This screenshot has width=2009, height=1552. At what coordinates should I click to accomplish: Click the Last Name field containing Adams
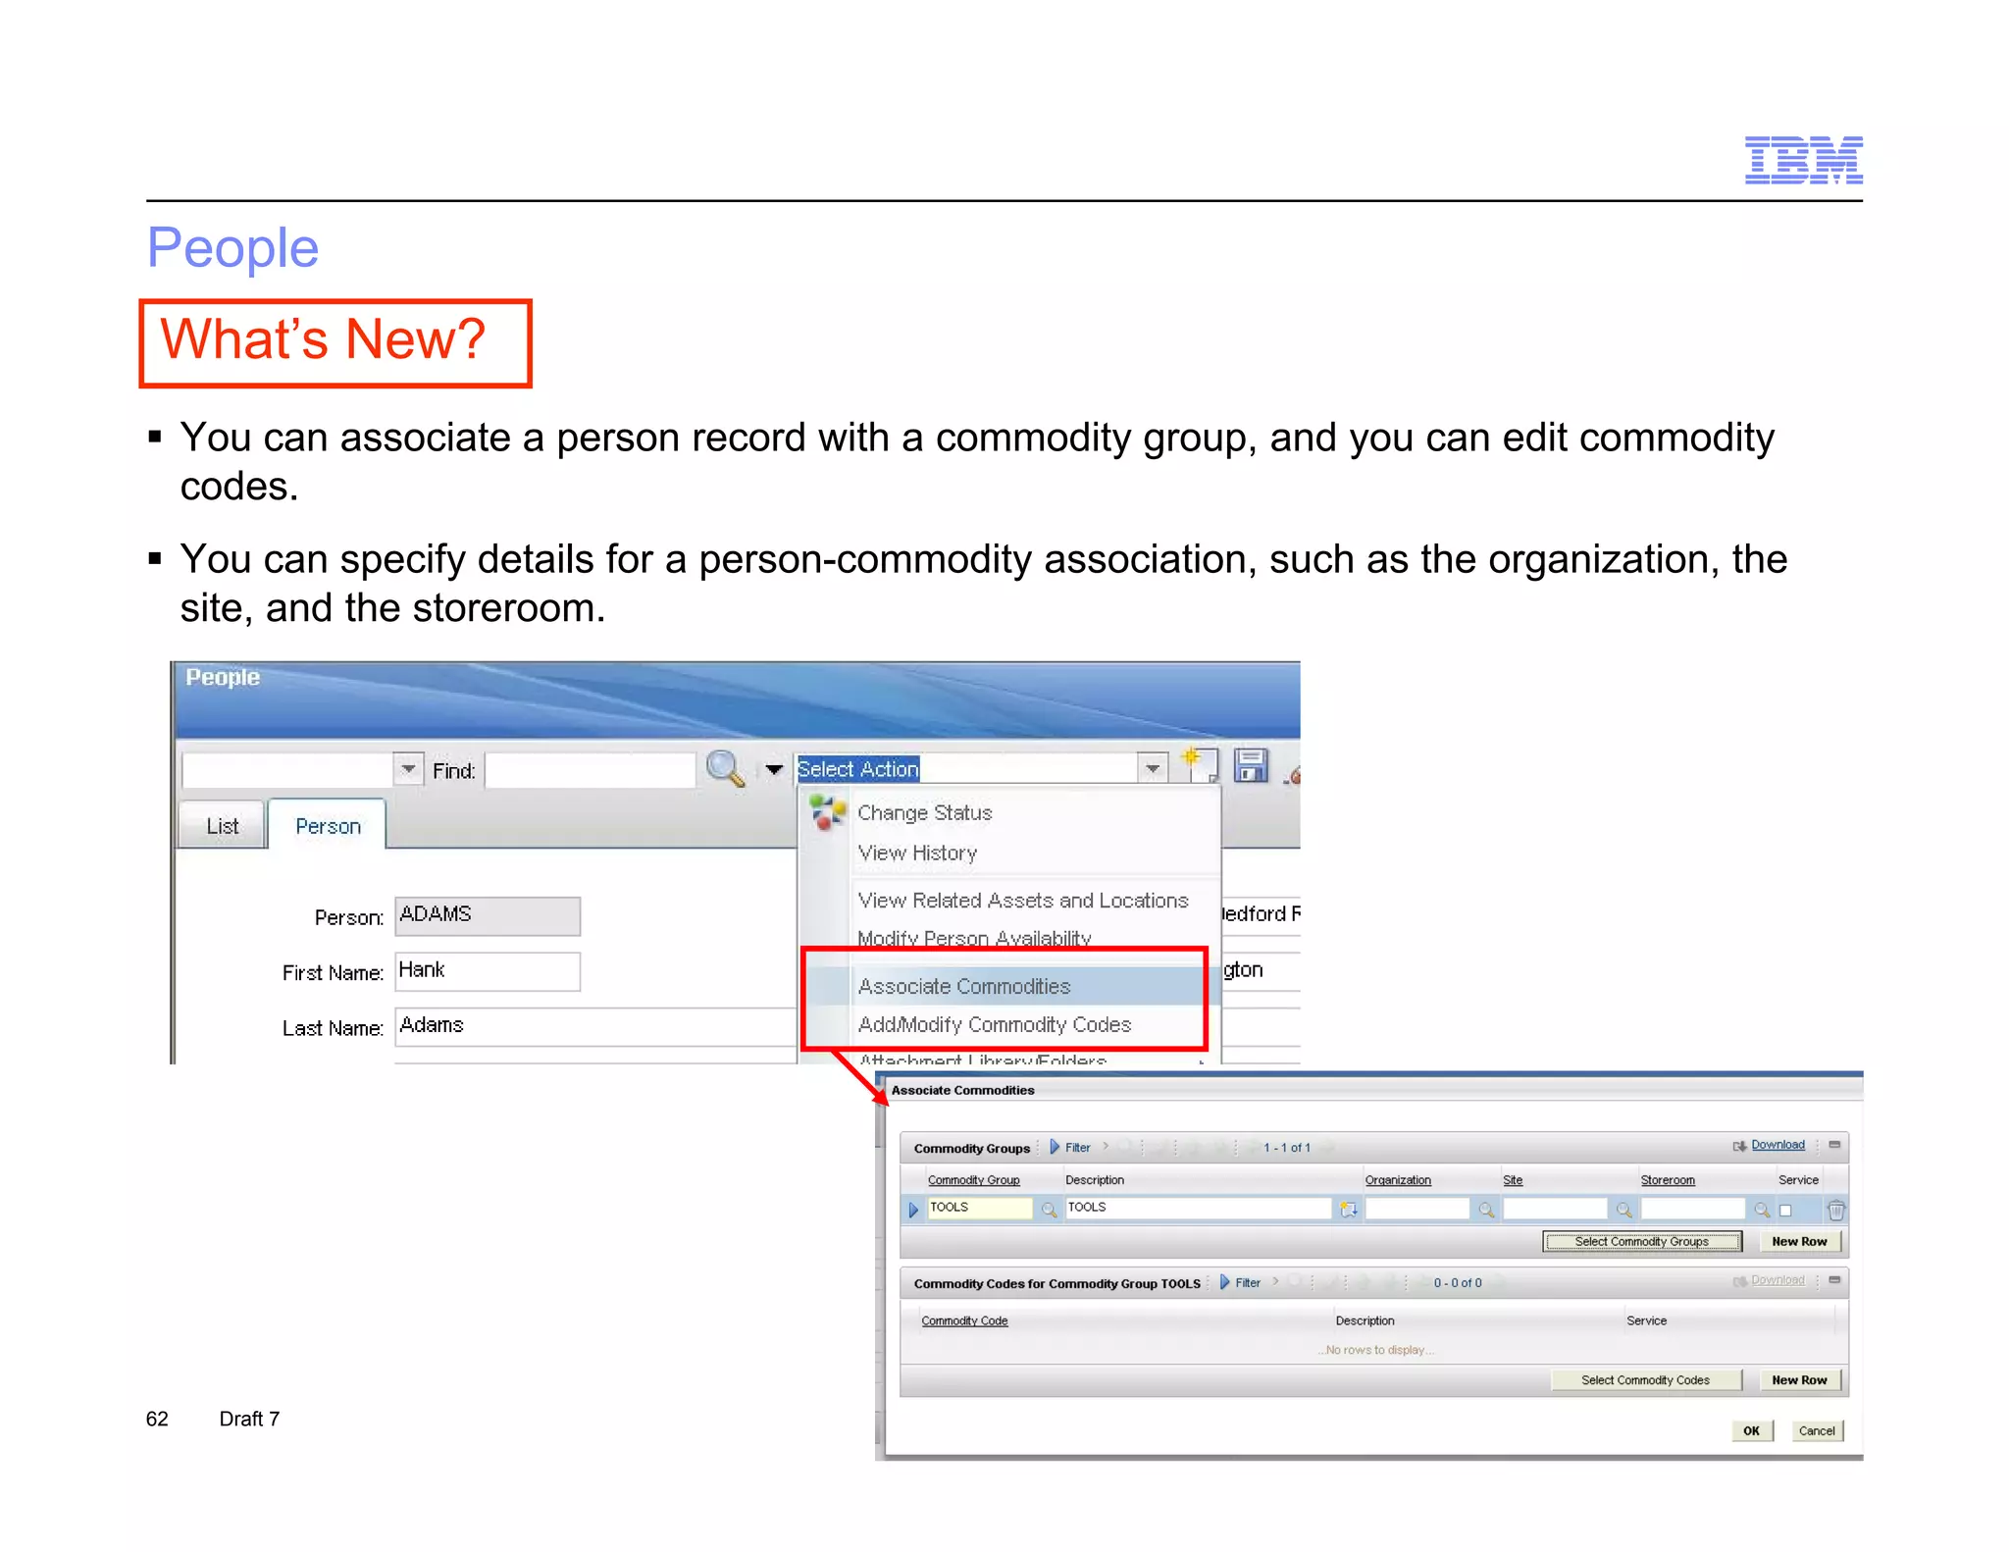point(596,1026)
